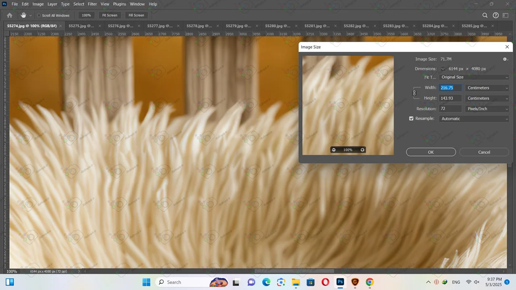Confirm the dialog with OK
Viewport: 516px width, 290px height.
(x=431, y=152)
